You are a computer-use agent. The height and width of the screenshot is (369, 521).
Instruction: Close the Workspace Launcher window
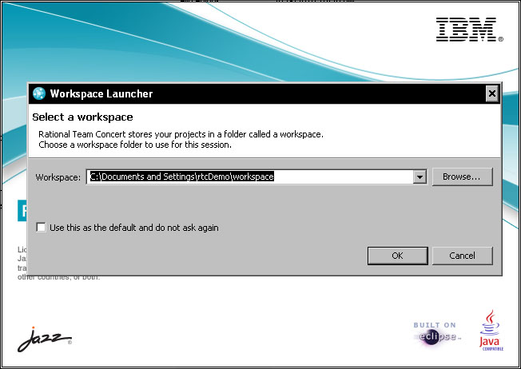pyautogui.click(x=492, y=94)
